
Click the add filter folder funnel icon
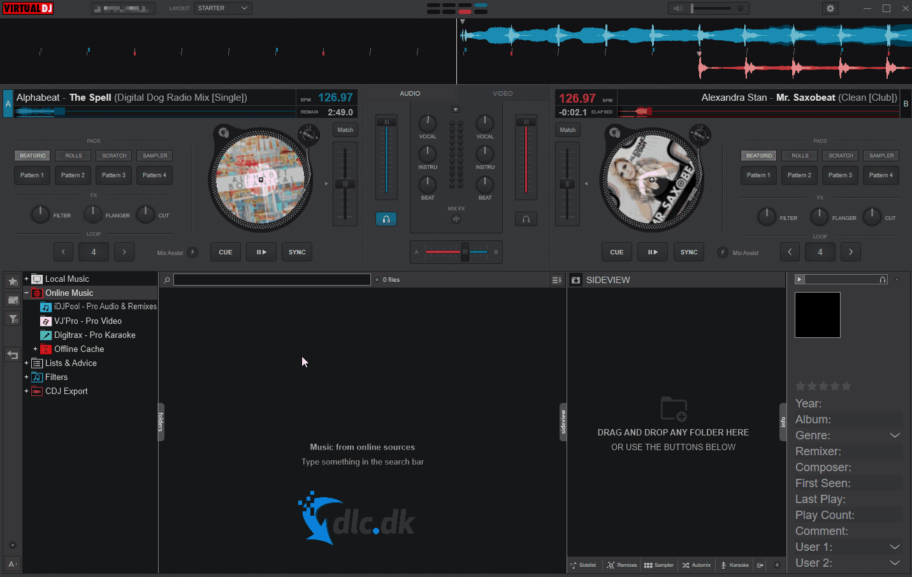click(x=13, y=319)
